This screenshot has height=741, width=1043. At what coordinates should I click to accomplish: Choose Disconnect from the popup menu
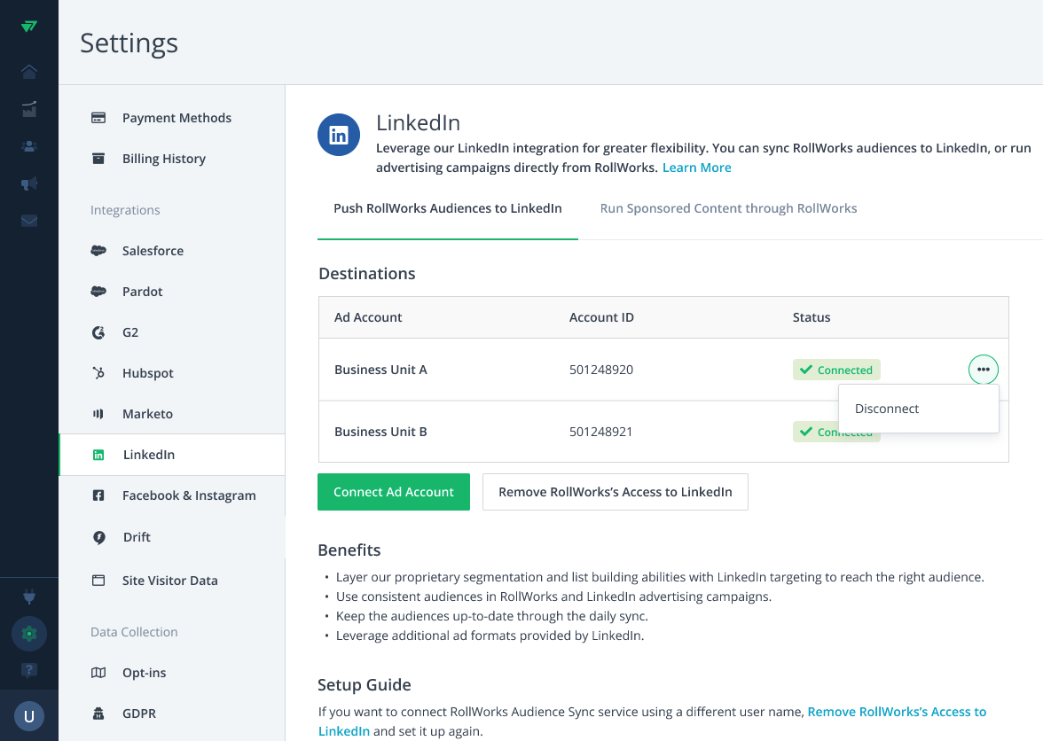point(918,409)
